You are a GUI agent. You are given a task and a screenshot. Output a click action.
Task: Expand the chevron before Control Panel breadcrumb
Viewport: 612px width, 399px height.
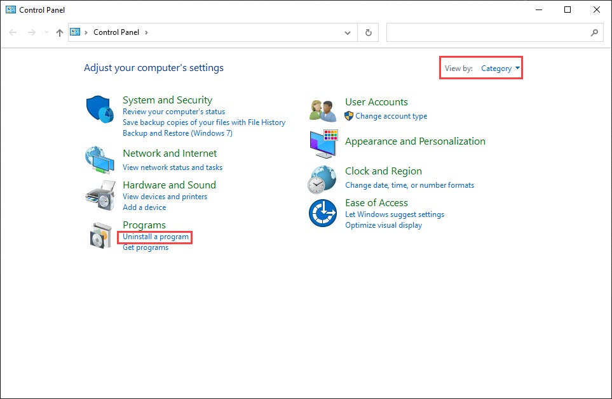[x=86, y=32]
